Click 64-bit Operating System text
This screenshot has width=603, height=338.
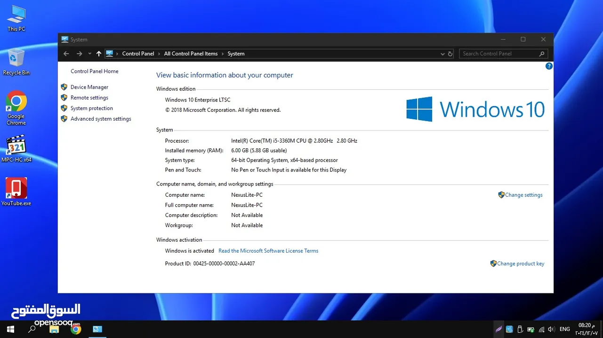tap(284, 160)
